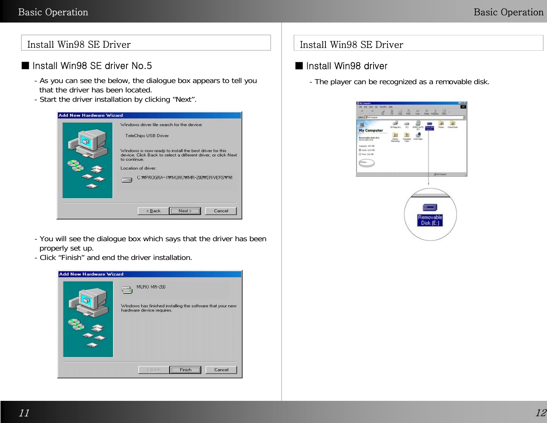
Task: Click the Undo toolbar icon
Action: point(417,112)
